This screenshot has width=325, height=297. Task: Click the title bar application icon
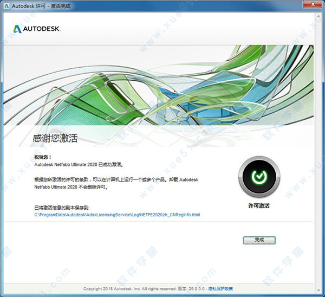[6, 5]
